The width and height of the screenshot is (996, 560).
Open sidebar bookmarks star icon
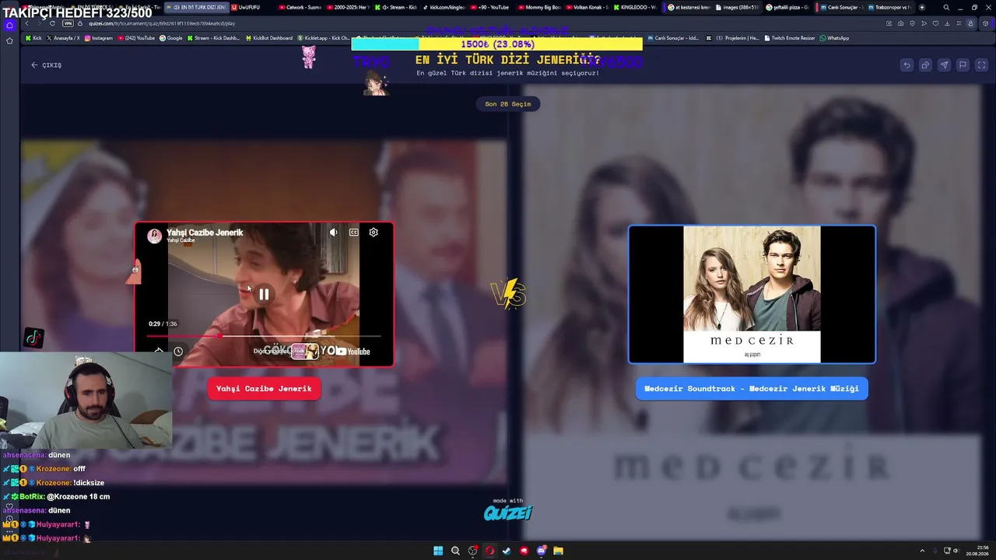click(9, 40)
